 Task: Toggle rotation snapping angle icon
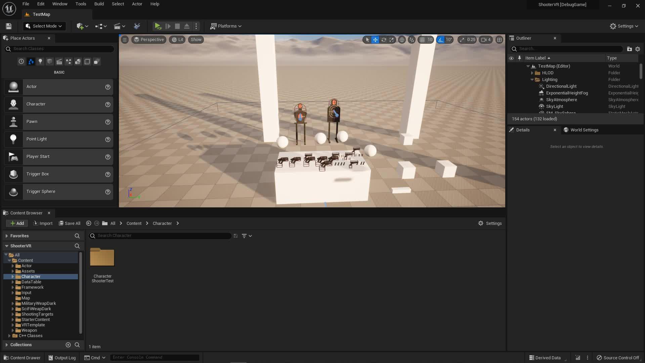[440, 40]
